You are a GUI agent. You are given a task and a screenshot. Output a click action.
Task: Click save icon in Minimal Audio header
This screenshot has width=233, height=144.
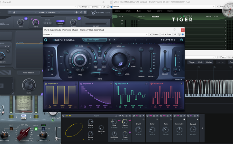coord(85,12)
